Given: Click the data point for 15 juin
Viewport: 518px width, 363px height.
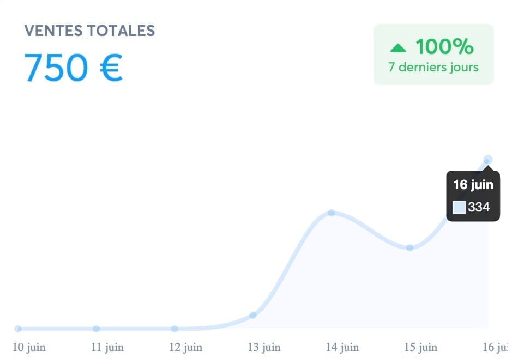Looking at the screenshot, I should coord(409,247).
